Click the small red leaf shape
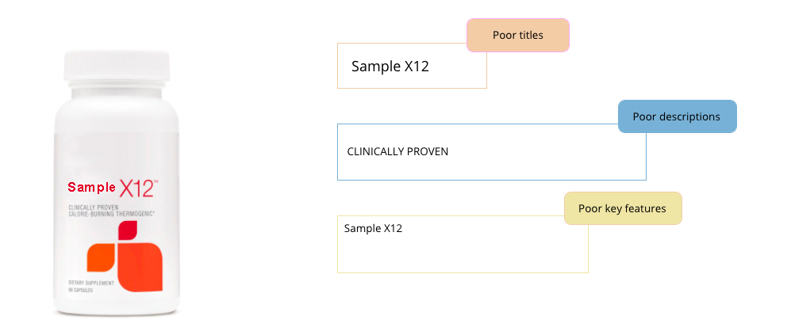The width and height of the screenshot is (791, 335). pos(127,230)
